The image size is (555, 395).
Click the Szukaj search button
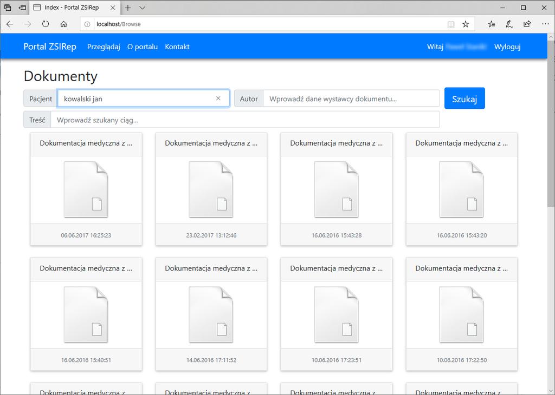click(464, 98)
